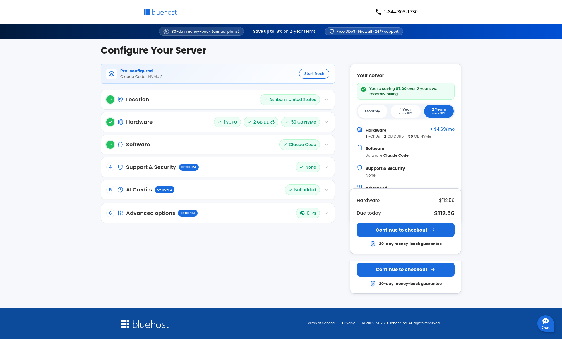Click shield icon by lower money-back guarantee
562x339 pixels.
(x=373, y=284)
